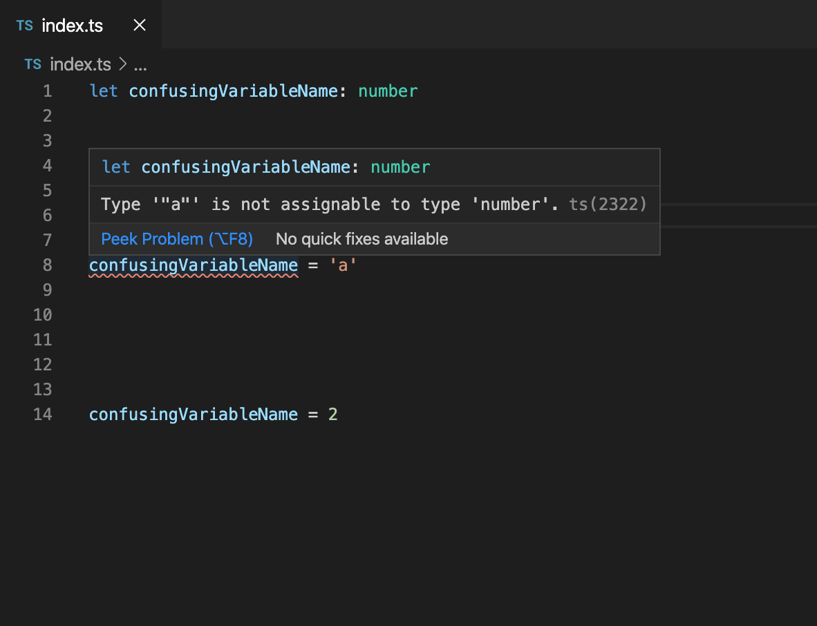The height and width of the screenshot is (626, 817).
Task: Switch to the index.ts editor tab
Action: (72, 25)
